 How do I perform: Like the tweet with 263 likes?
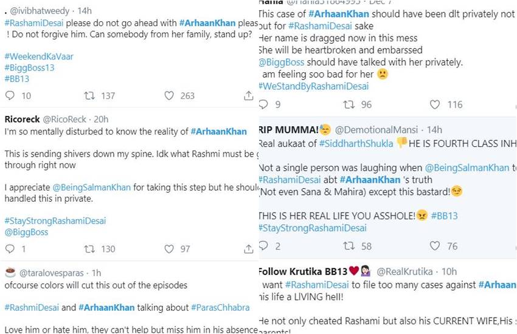(x=169, y=95)
